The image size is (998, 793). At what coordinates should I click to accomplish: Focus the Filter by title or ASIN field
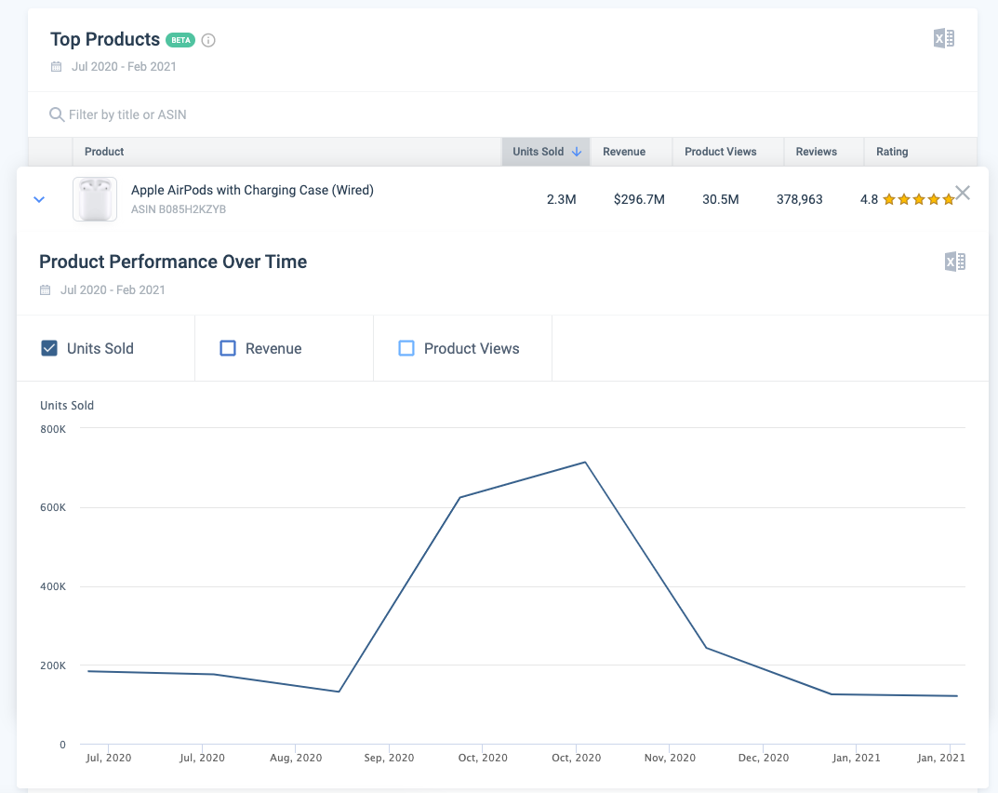[x=503, y=114]
